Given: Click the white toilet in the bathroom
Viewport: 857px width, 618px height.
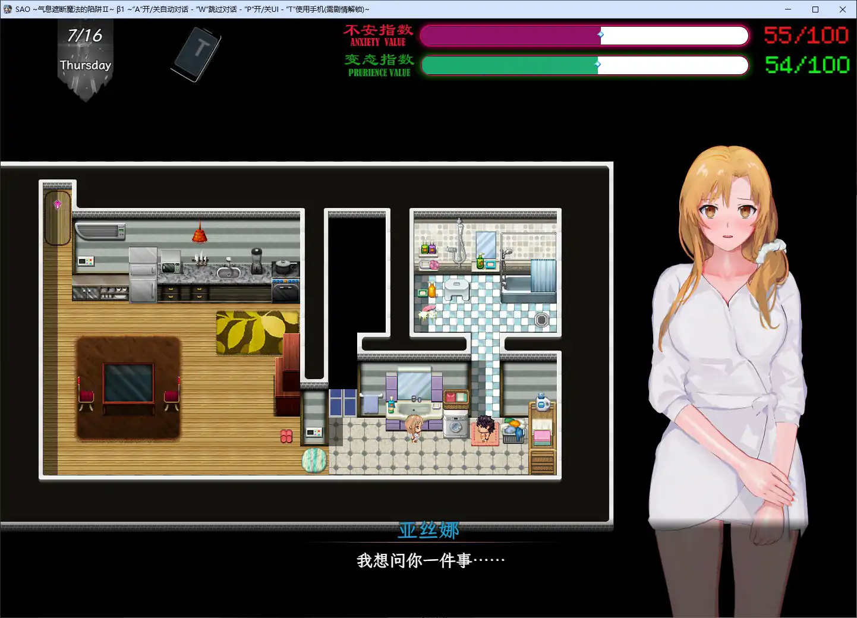Looking at the screenshot, I should click(456, 289).
